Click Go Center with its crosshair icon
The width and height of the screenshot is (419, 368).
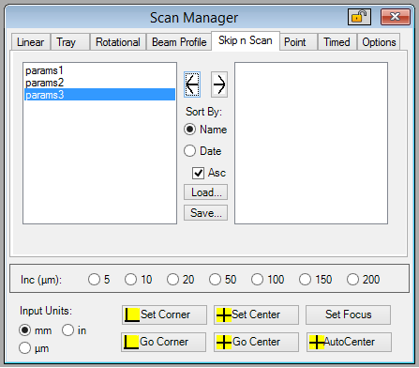pyautogui.click(x=256, y=342)
